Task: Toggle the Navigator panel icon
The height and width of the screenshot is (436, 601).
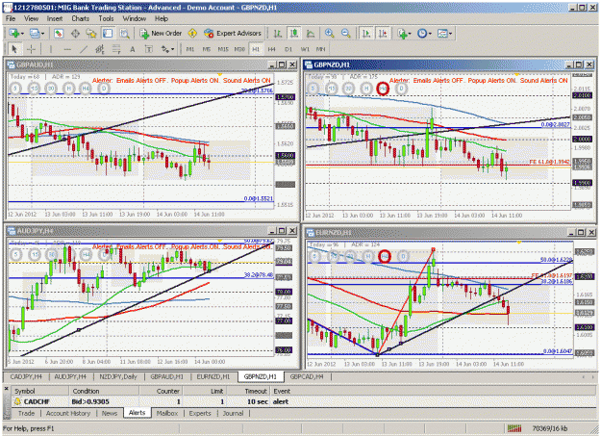Action: [x=91, y=34]
